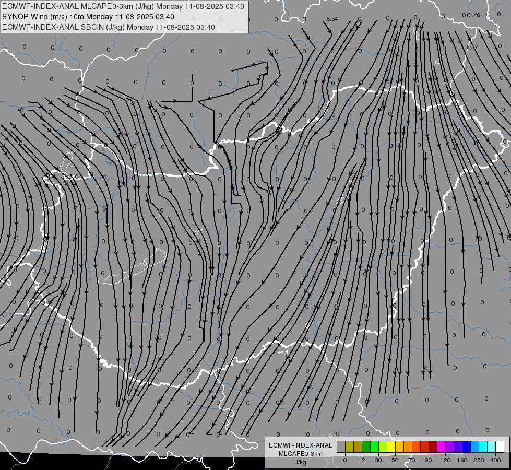
Task: Click the SBCIN title line
Action: 108,27
